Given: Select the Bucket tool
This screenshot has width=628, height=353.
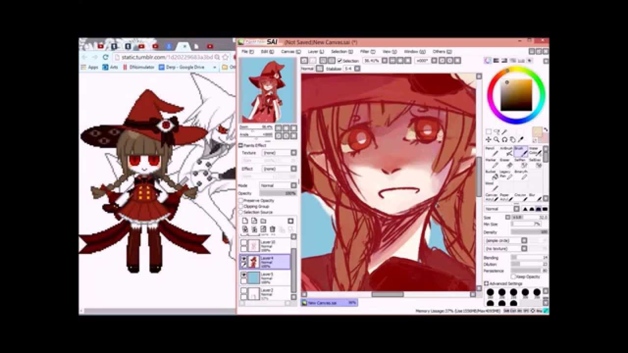Looking at the screenshot, I should [492, 175].
